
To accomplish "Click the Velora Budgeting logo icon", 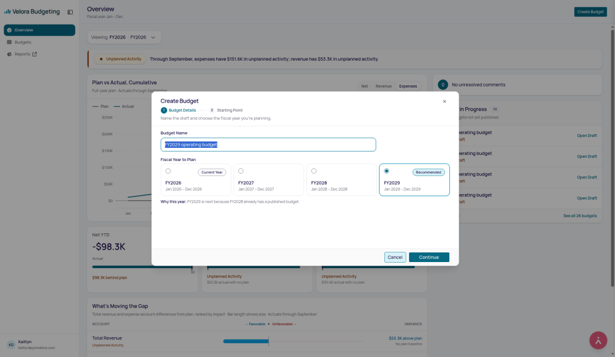I will (x=7, y=12).
